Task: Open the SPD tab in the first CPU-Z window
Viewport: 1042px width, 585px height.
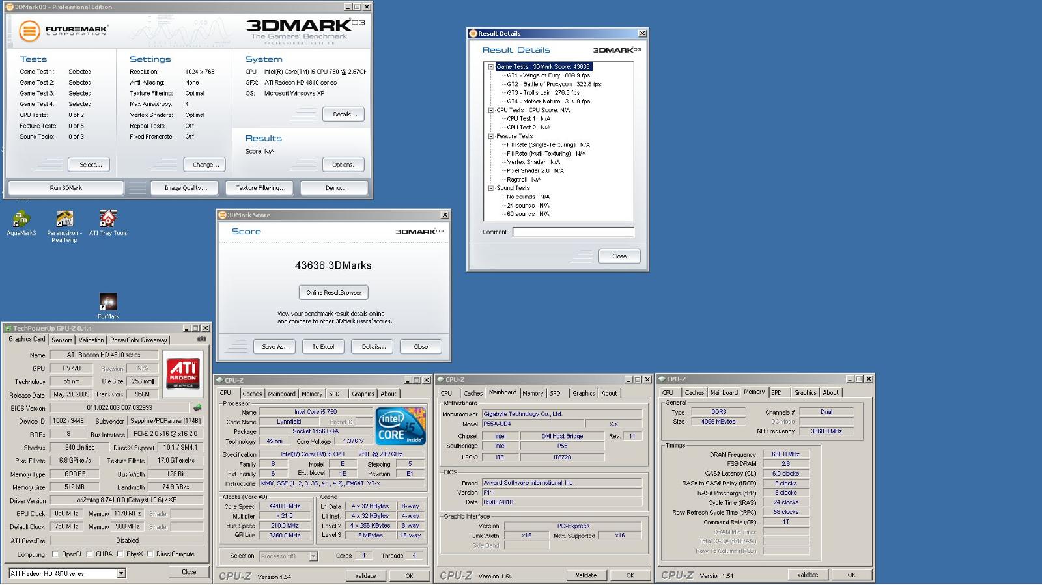Action: (x=334, y=394)
